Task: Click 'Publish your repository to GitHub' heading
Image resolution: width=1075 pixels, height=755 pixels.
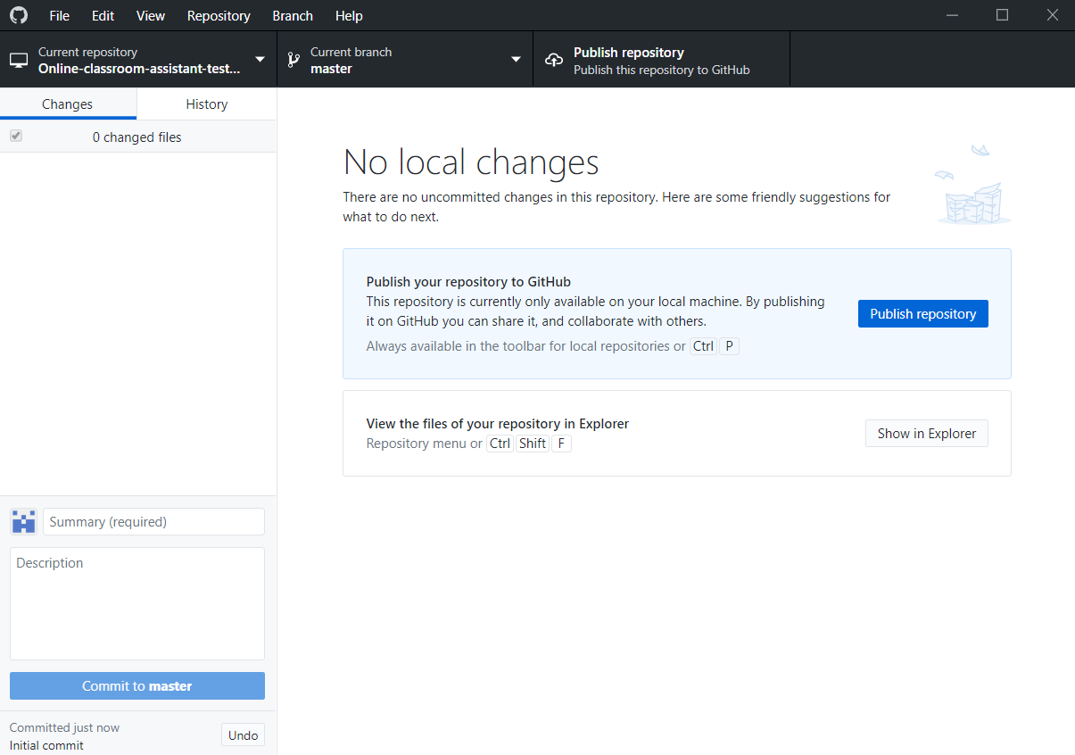Action: (468, 282)
